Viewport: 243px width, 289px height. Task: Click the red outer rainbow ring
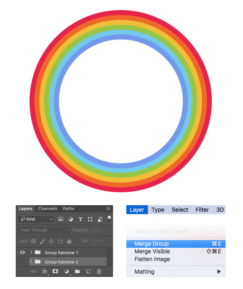121,13
